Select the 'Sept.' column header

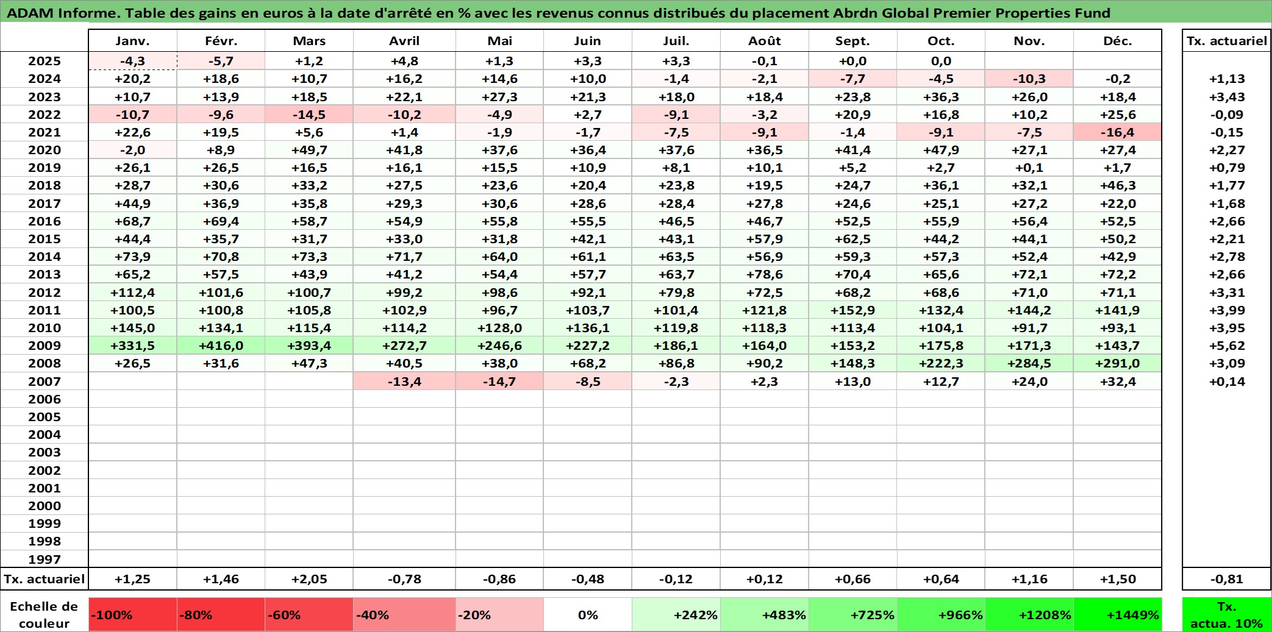click(x=852, y=41)
